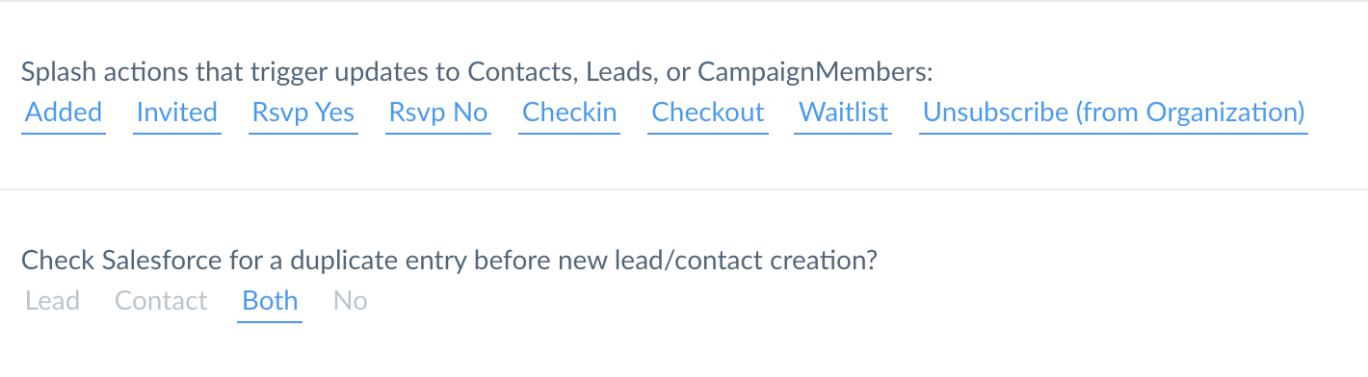Select Lead for duplicate check

pos(53,301)
